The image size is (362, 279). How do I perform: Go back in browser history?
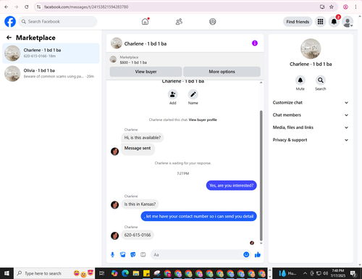(x=7, y=7)
